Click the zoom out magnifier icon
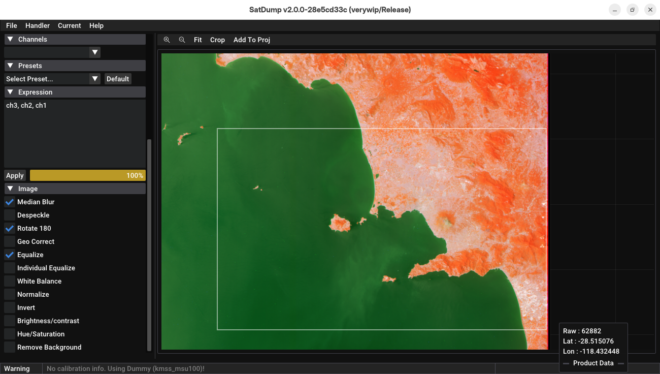 182,40
